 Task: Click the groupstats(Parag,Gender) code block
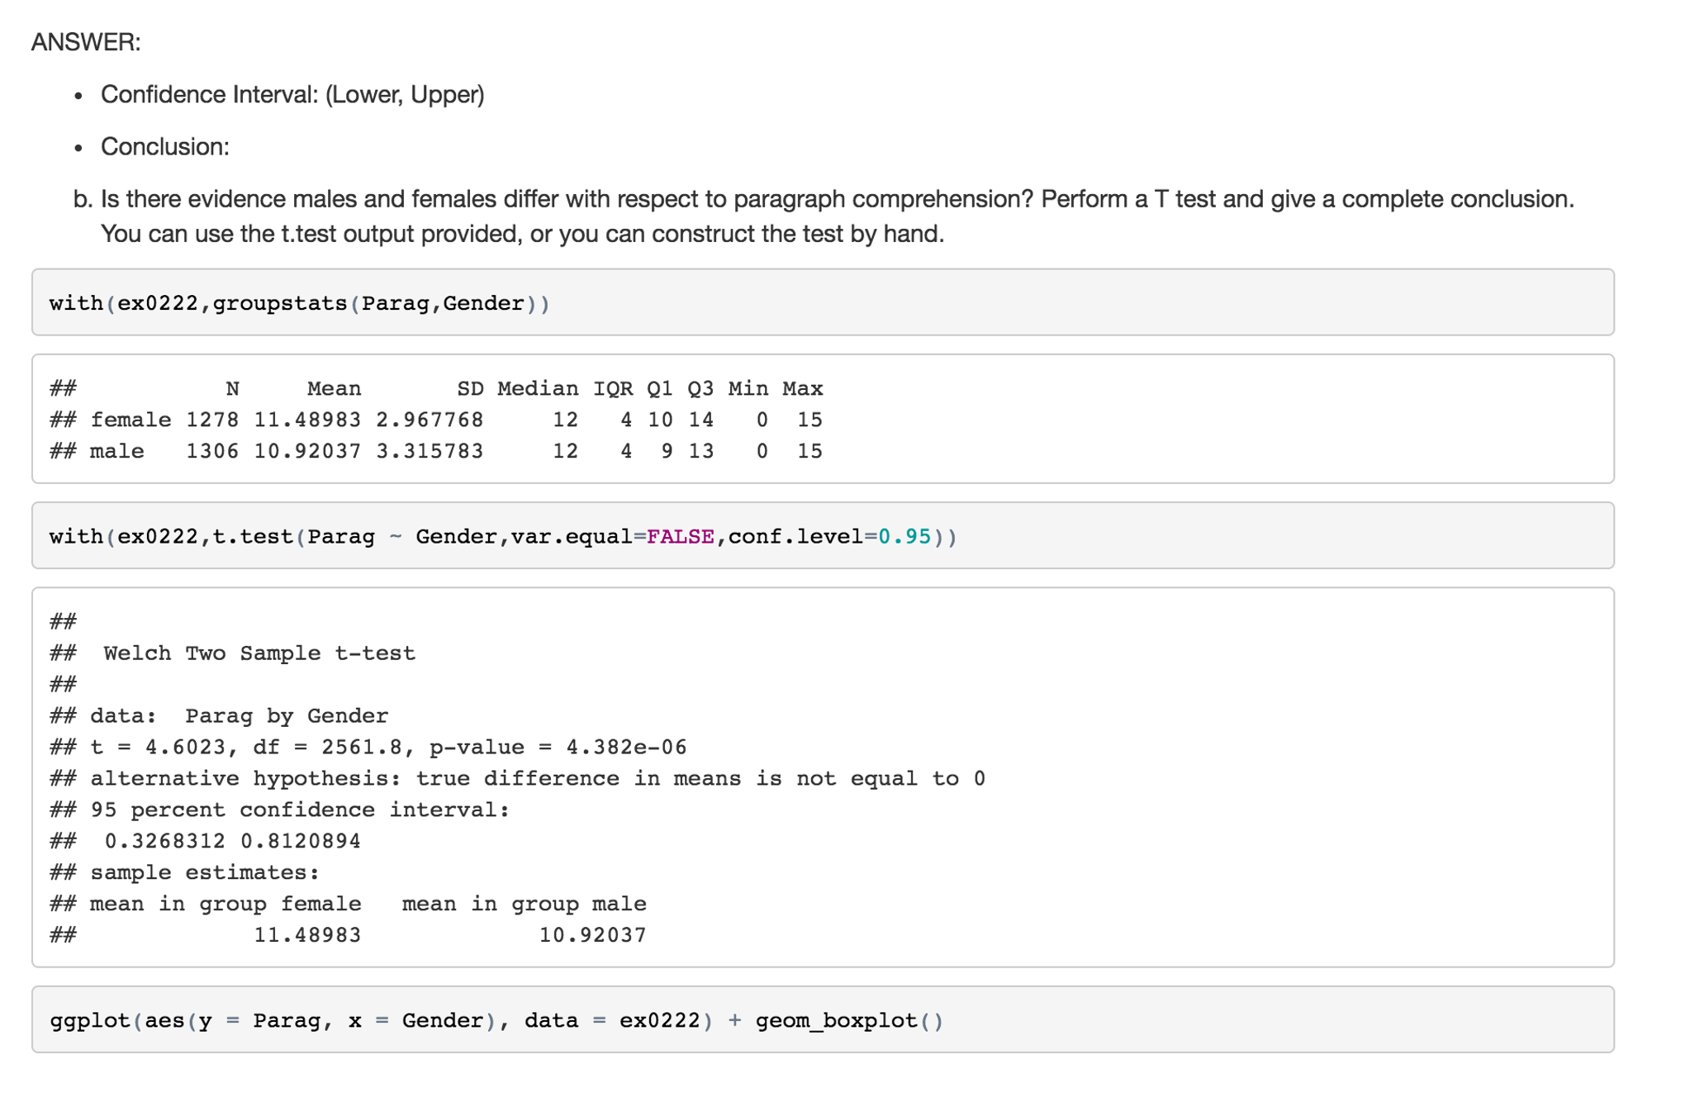coord(299,303)
